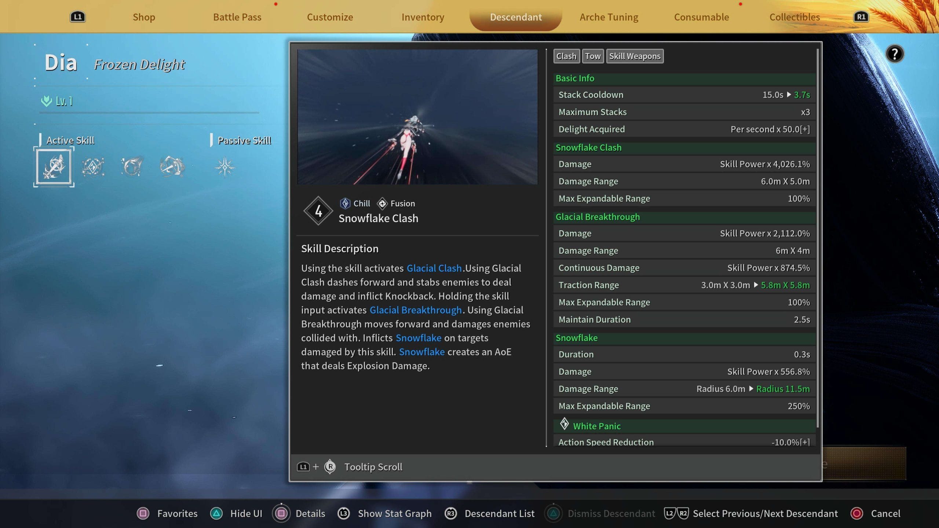Image resolution: width=939 pixels, height=528 pixels.
Task: Select the first active skill icon Snowflake Clash
Action: pyautogui.click(x=54, y=167)
